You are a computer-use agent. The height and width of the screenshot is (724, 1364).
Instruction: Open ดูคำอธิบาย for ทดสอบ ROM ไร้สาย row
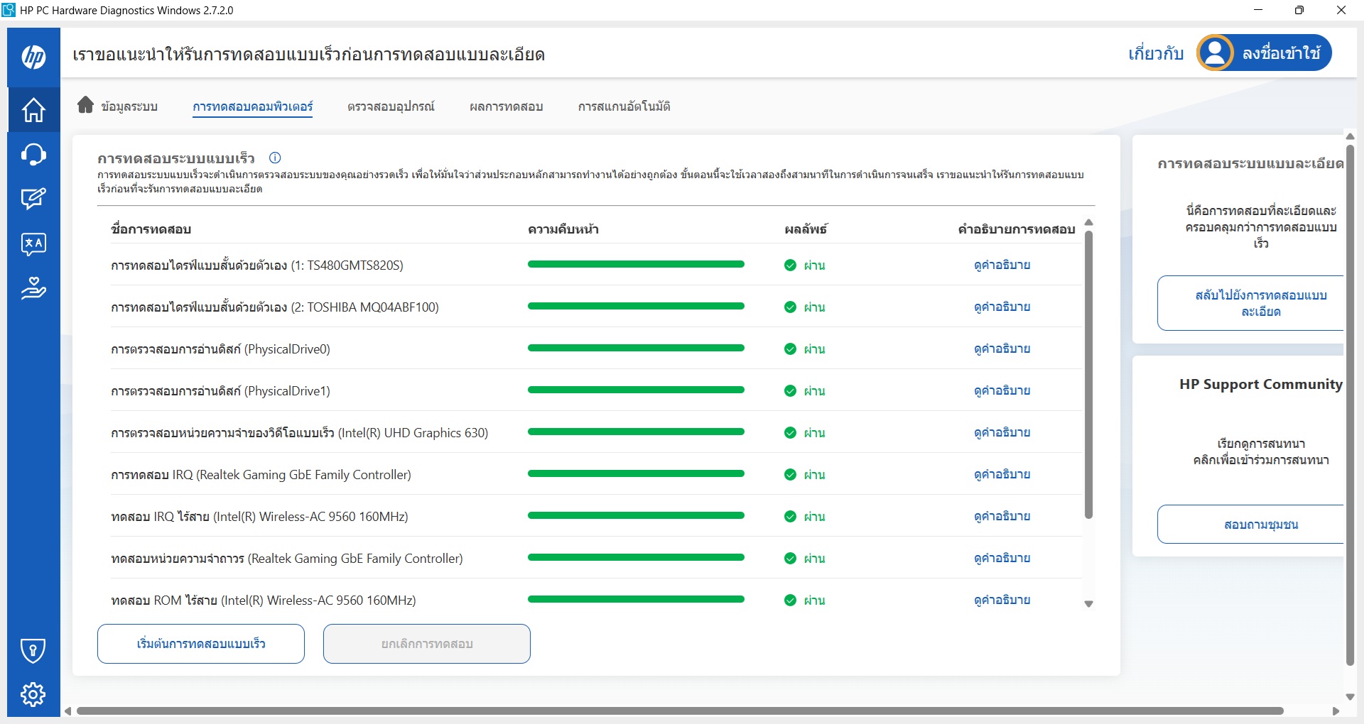[1002, 600]
